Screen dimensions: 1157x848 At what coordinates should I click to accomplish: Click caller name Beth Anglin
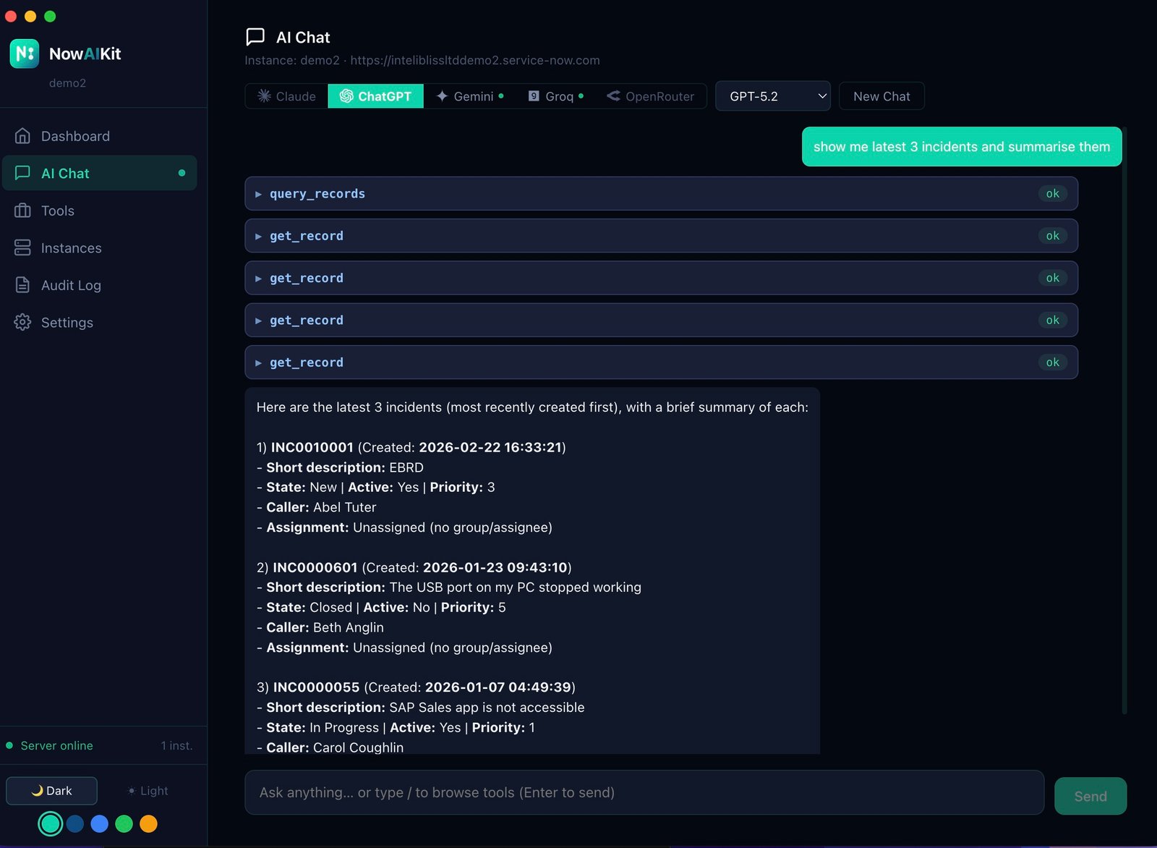[349, 627]
